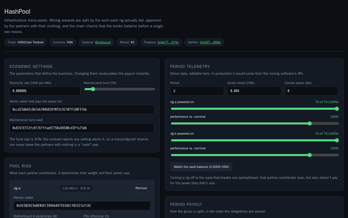The height and width of the screenshot is (218, 348).
Task: Click the rig-a name label
Action: pos(17,188)
